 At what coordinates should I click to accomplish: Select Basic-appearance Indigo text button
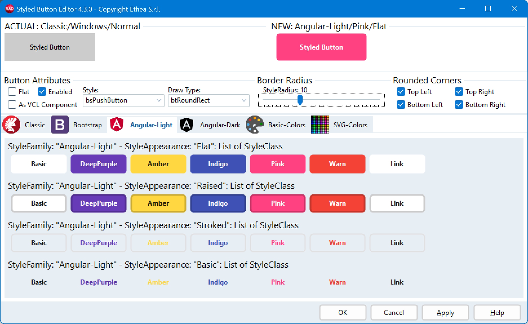pyautogui.click(x=218, y=282)
